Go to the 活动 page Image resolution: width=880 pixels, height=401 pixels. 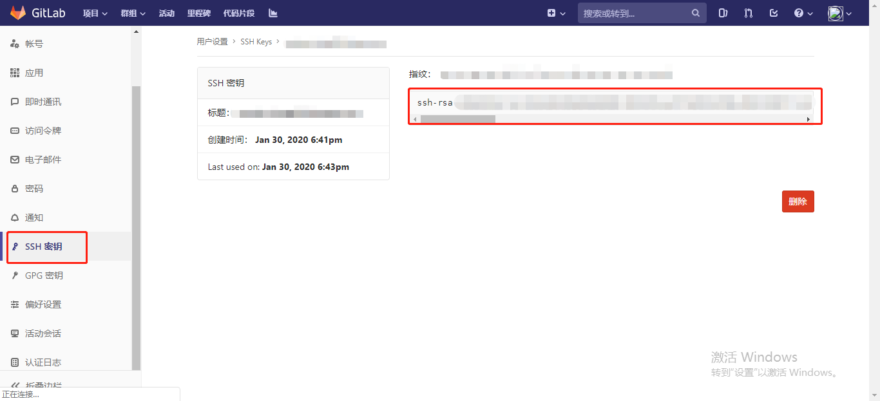167,13
